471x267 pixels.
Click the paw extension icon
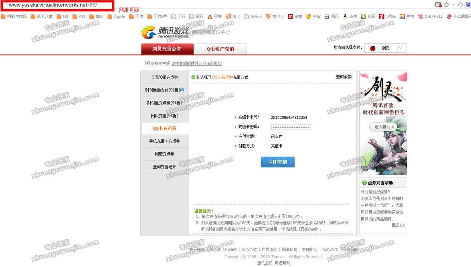[468, 5]
